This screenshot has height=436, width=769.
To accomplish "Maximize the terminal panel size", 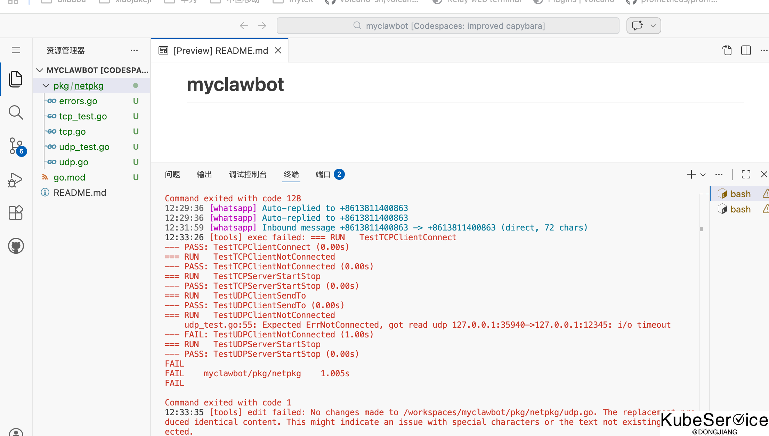I will pos(746,174).
